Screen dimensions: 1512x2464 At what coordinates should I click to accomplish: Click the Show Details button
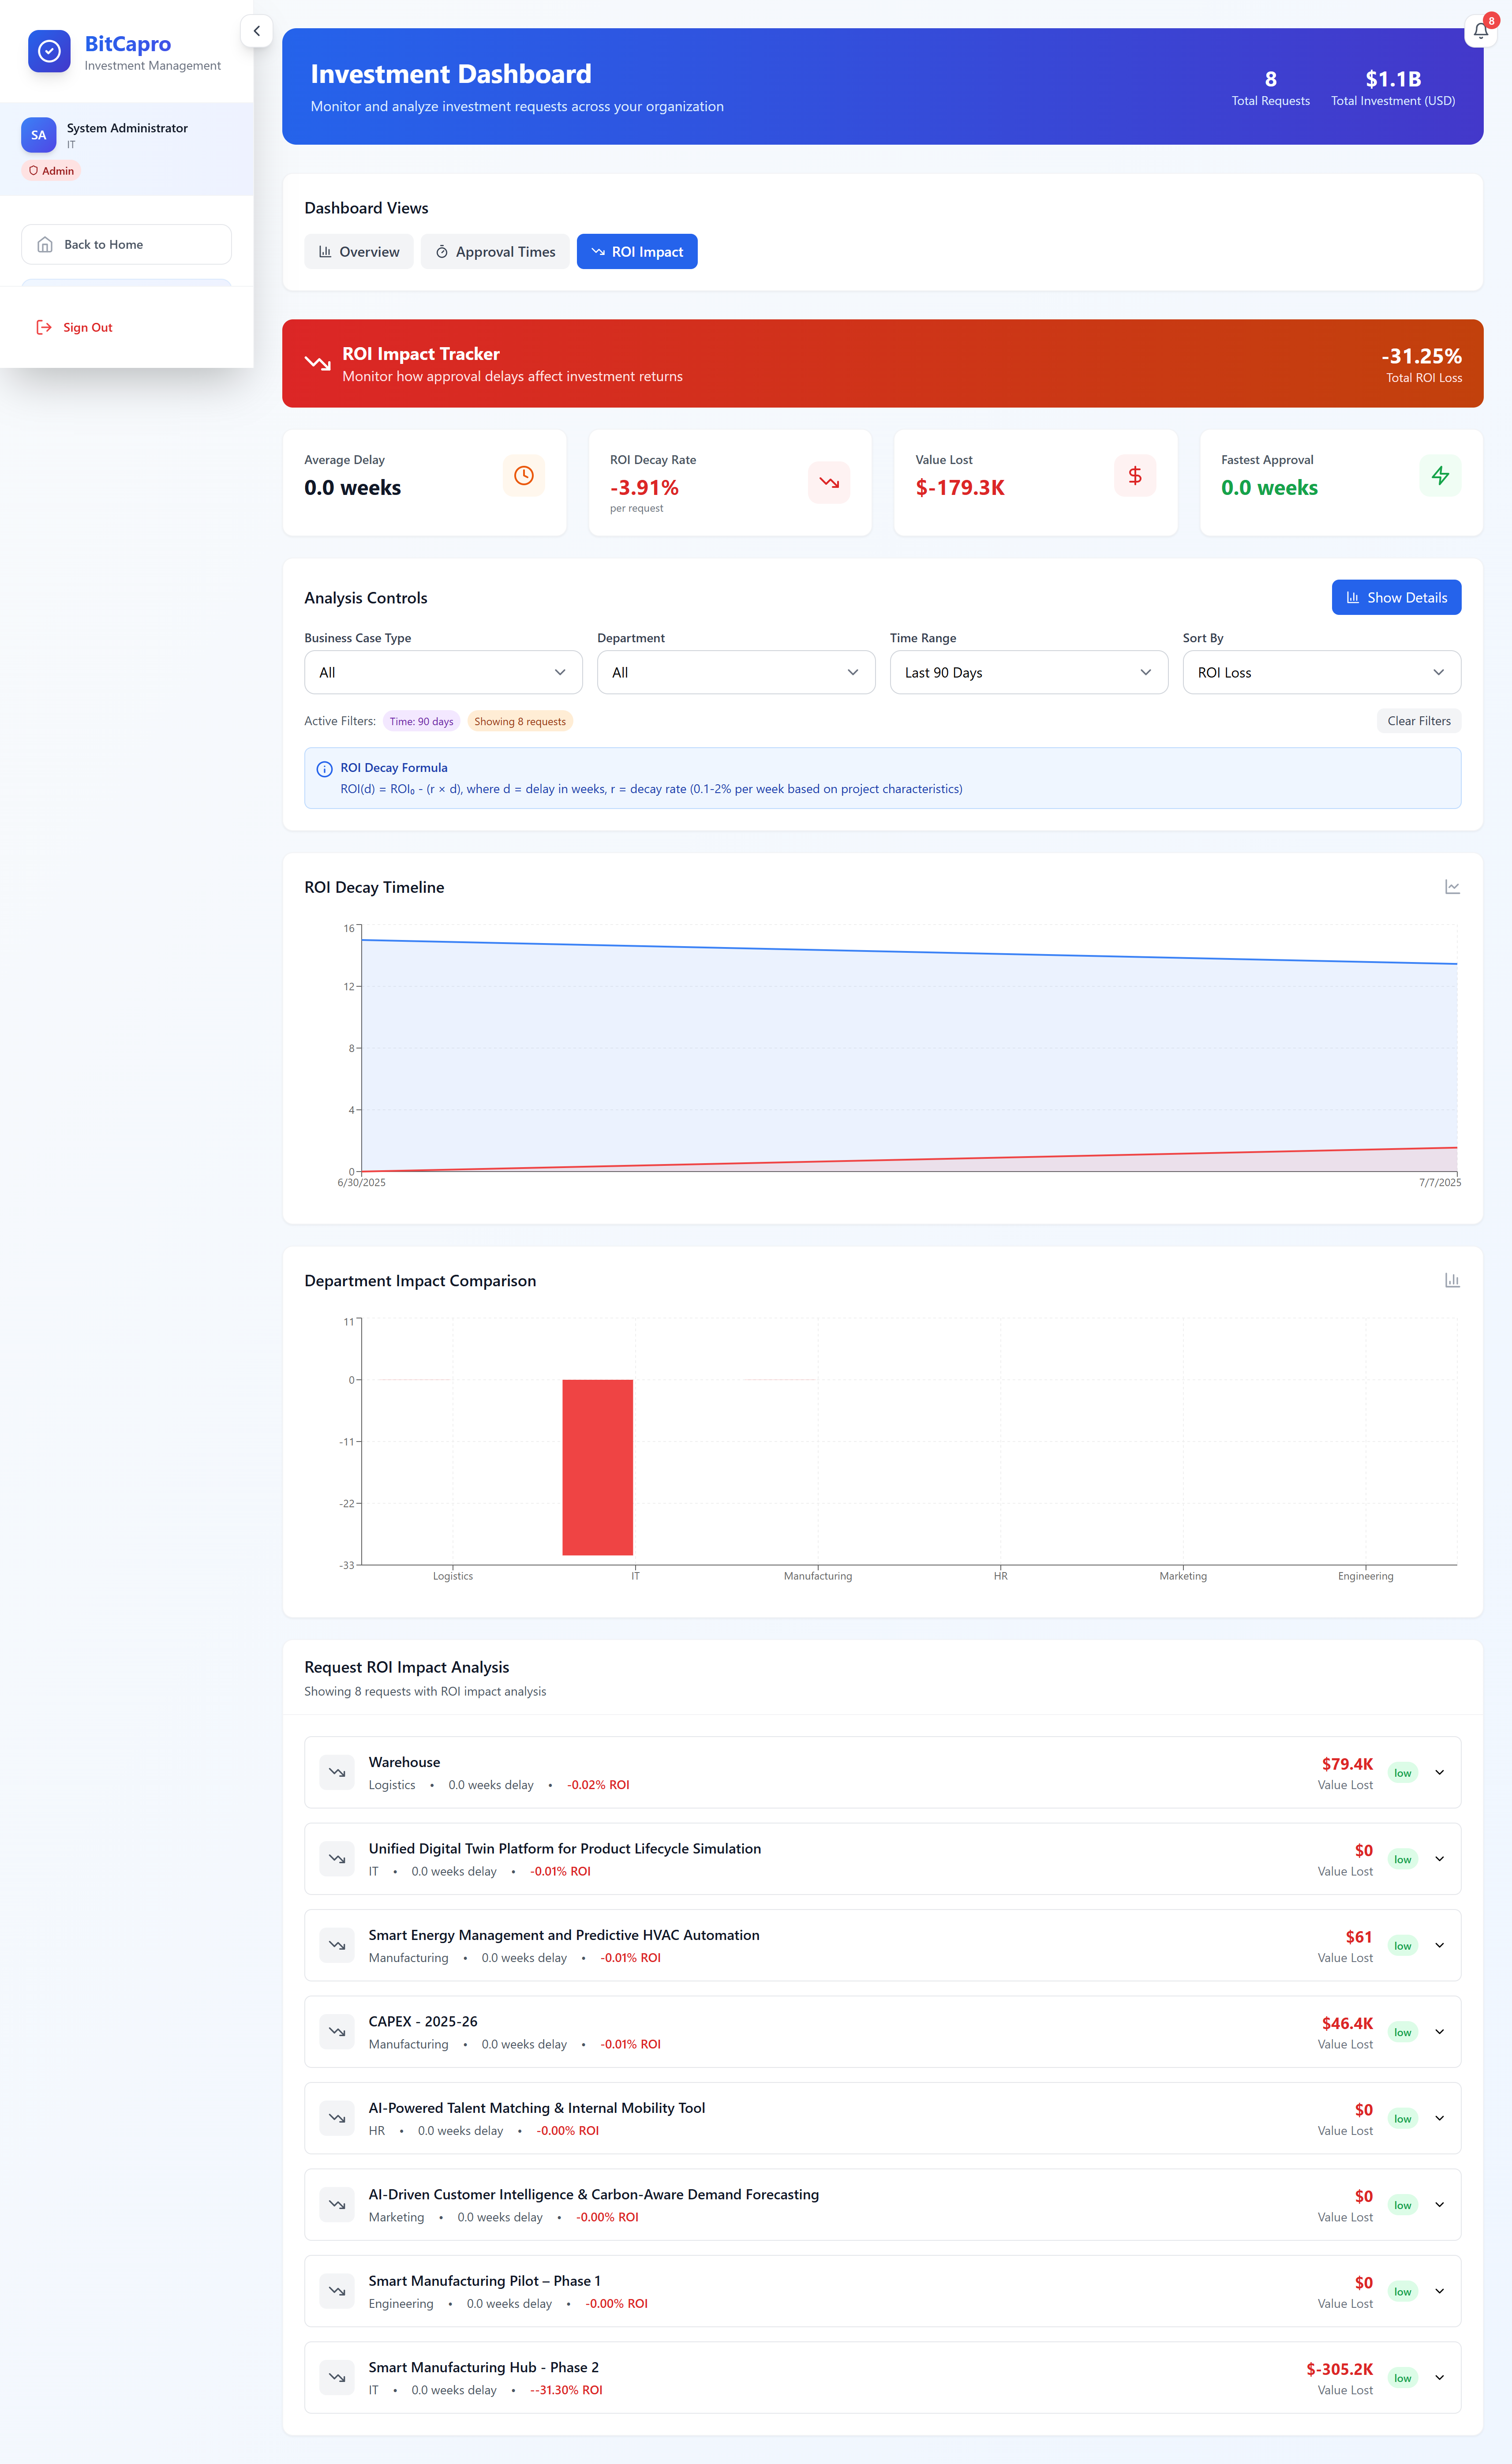1396,597
